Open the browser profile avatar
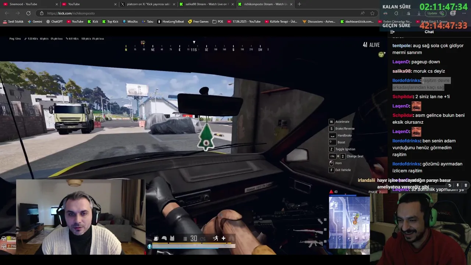 [x=453, y=13]
